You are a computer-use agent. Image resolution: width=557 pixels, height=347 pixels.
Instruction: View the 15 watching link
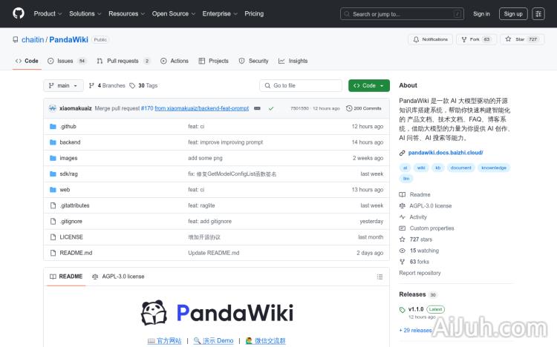[x=419, y=251]
